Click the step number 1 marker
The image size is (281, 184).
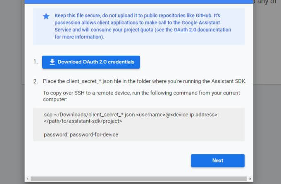(36, 62)
